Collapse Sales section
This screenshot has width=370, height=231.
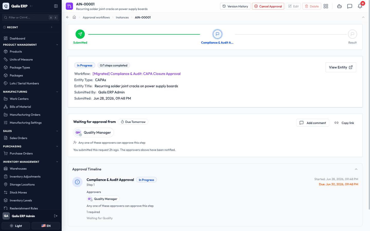57,131
